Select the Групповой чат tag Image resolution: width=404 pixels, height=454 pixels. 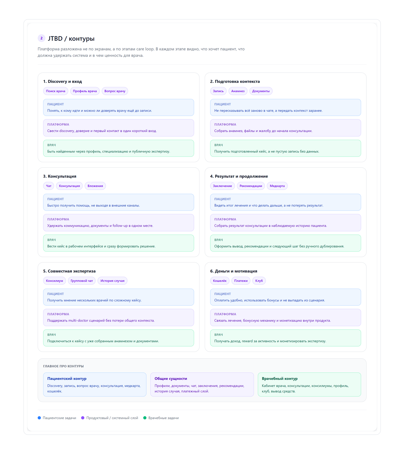(x=82, y=281)
